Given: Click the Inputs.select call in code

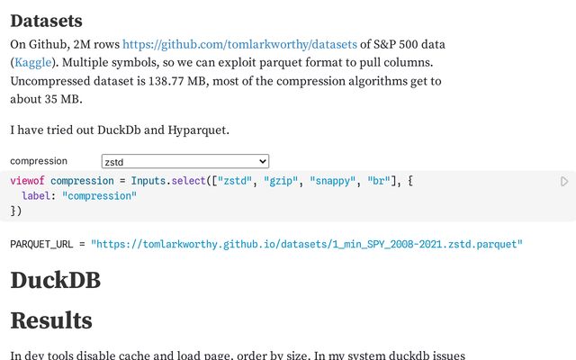Looking at the screenshot, I should (168, 181).
